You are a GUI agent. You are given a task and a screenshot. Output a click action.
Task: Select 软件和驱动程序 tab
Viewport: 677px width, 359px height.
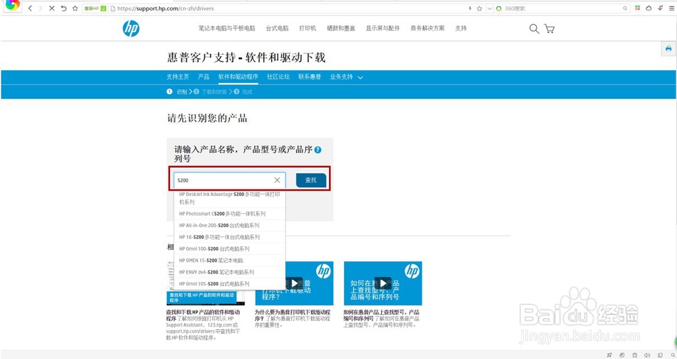click(238, 76)
